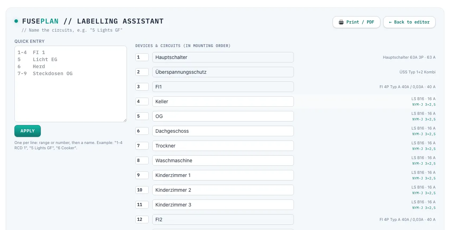Screen dimensions: 450x230
Task: Select the Dachgeschoss name field
Action: pyautogui.click(x=223, y=131)
